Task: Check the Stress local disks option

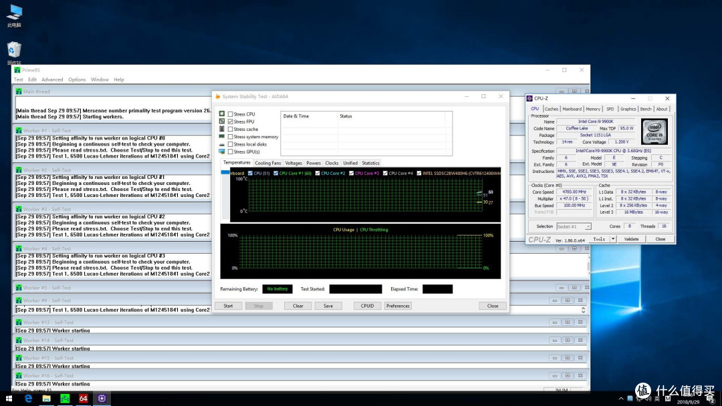Action: pos(230,144)
